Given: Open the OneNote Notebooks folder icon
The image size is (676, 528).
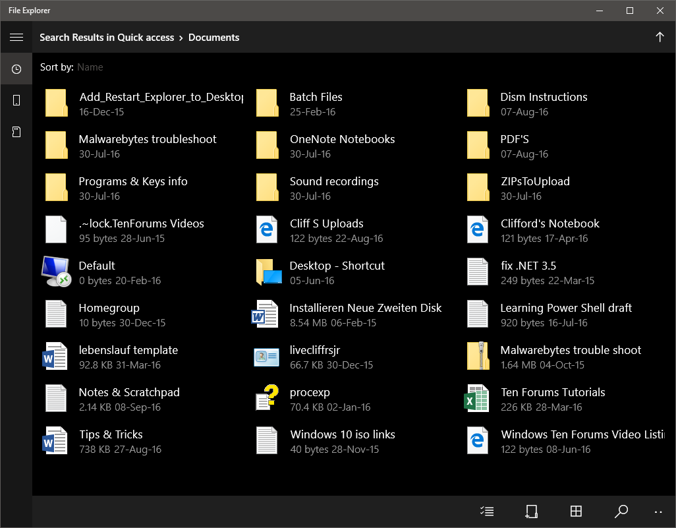Looking at the screenshot, I should [268, 146].
